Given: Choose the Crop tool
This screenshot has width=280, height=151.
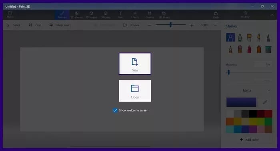Looking at the screenshot, I should point(35,25).
